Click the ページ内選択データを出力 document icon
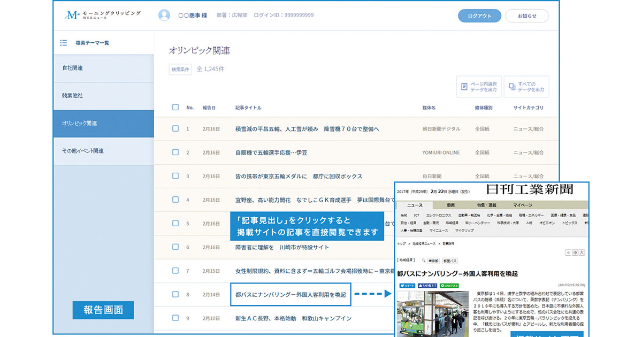642x337 pixels. pyautogui.click(x=463, y=87)
